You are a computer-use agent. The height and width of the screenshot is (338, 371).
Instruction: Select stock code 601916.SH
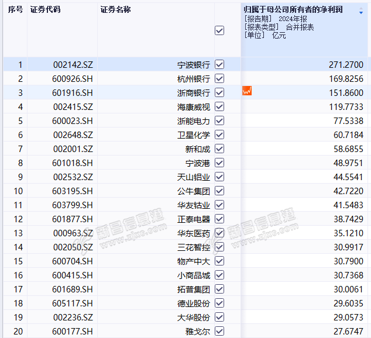click(x=73, y=93)
